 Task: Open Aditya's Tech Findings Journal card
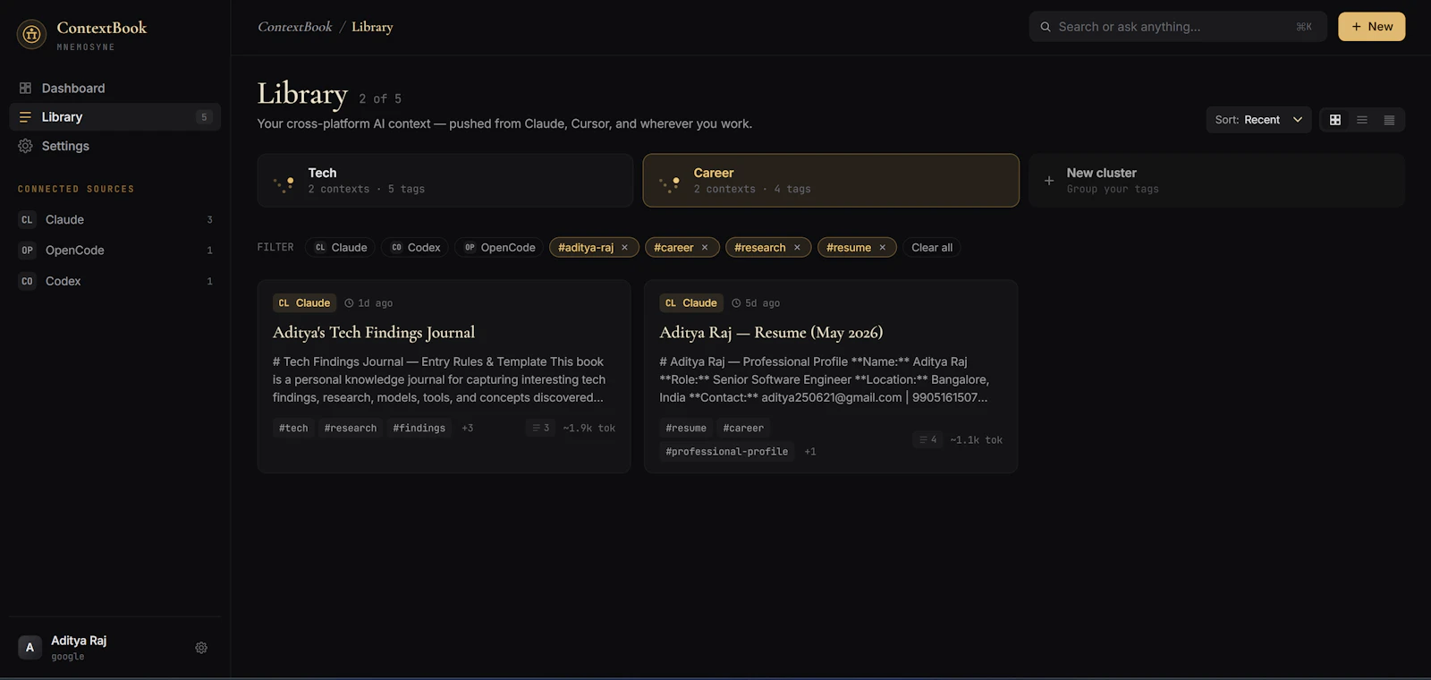coord(444,377)
